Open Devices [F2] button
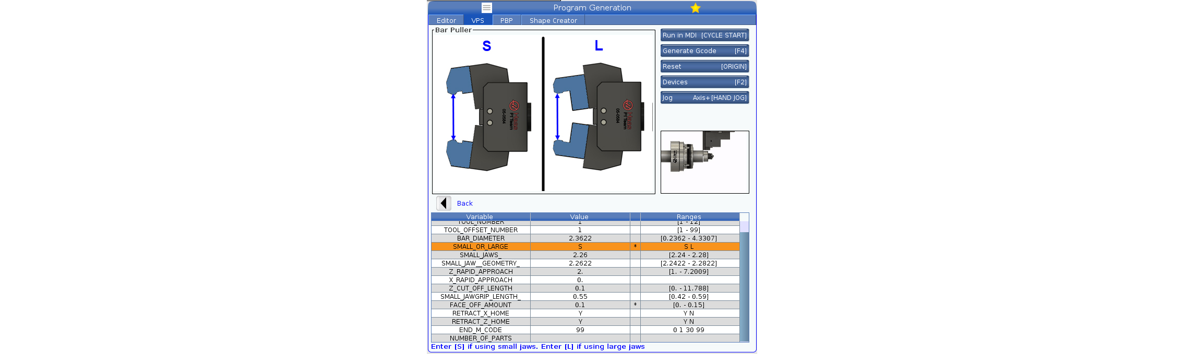Image resolution: width=1184 pixels, height=354 pixels. tap(704, 82)
